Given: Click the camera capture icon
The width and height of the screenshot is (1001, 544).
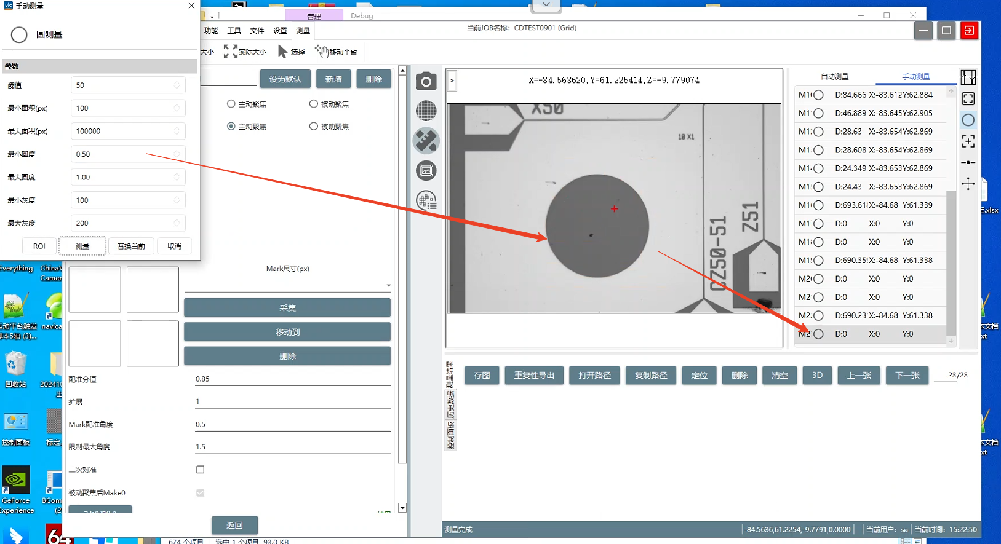Looking at the screenshot, I should [426, 81].
